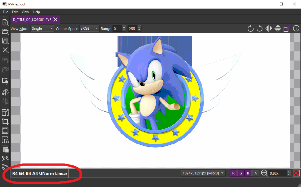The width and height of the screenshot is (301, 187).
Task: Open the Edit menu
Action: point(15,12)
